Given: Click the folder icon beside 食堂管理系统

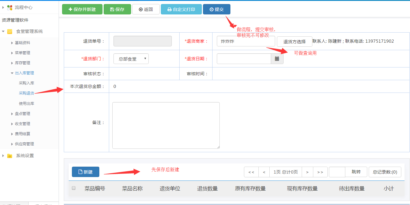Looking at the screenshot, I should click(10, 31).
